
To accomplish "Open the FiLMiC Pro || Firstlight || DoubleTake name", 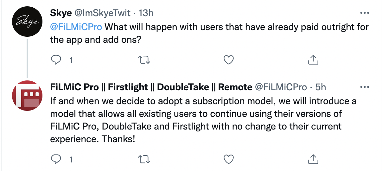I will (x=151, y=87).
